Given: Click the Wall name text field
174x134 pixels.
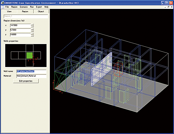Looking at the screenshot, I should tap(31, 71).
